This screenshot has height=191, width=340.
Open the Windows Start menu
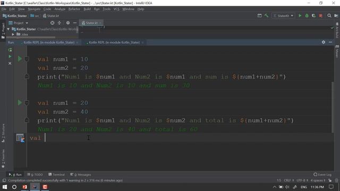(5, 187)
